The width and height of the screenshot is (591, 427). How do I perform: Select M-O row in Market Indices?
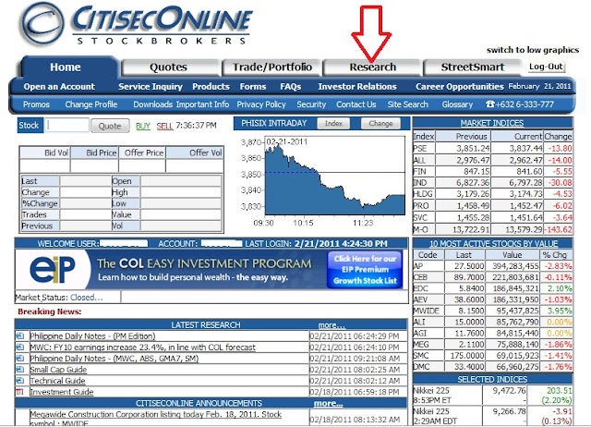[493, 229]
